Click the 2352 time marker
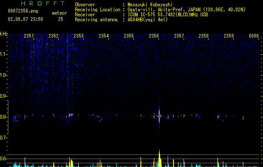The height and width of the screenshot is (167, 263). pos(54,36)
